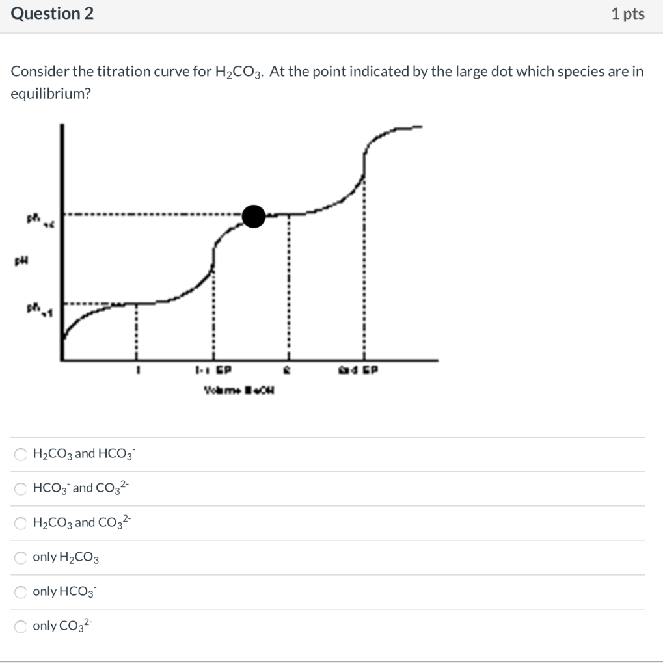Click the "Question 2" header
The height and width of the screenshot is (666, 663).
coord(52,13)
